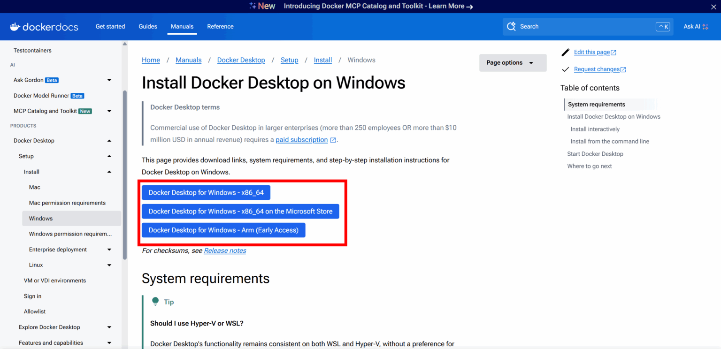This screenshot has width=721, height=349.
Task: Download Docker Desktop for Windows - x86_64
Action: pyautogui.click(x=206, y=193)
